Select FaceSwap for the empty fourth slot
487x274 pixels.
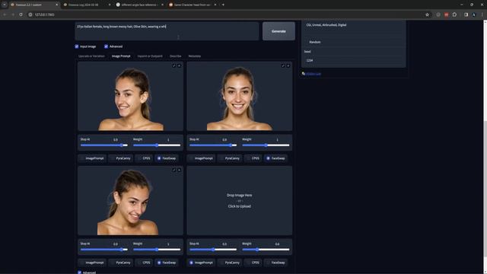tap(275, 263)
